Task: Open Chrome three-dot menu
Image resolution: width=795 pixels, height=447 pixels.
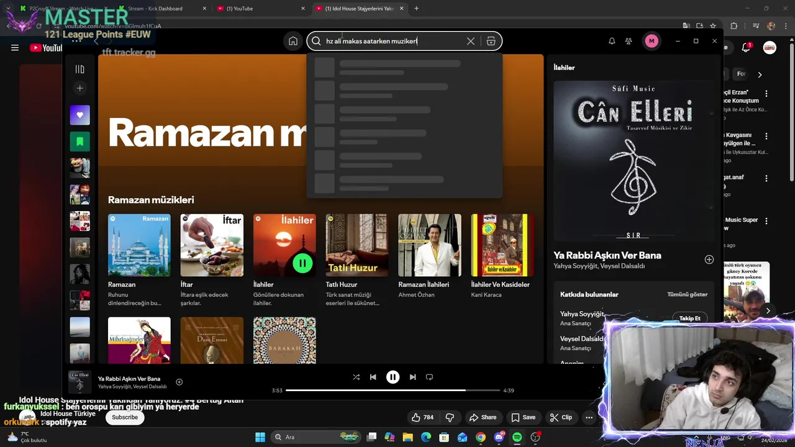Action: pyautogui.click(x=786, y=26)
